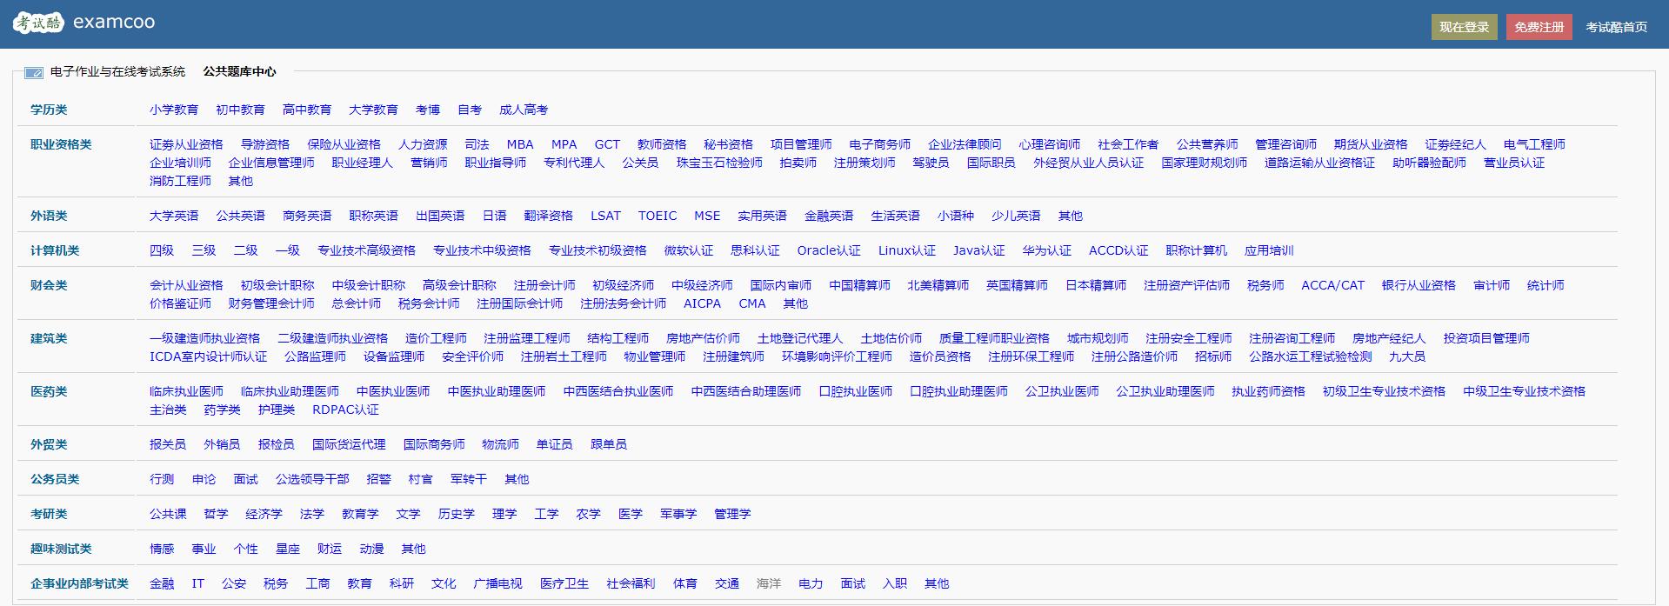Image resolution: width=1669 pixels, height=606 pixels.
Task: Open the LSAT link
Action: click(x=605, y=216)
